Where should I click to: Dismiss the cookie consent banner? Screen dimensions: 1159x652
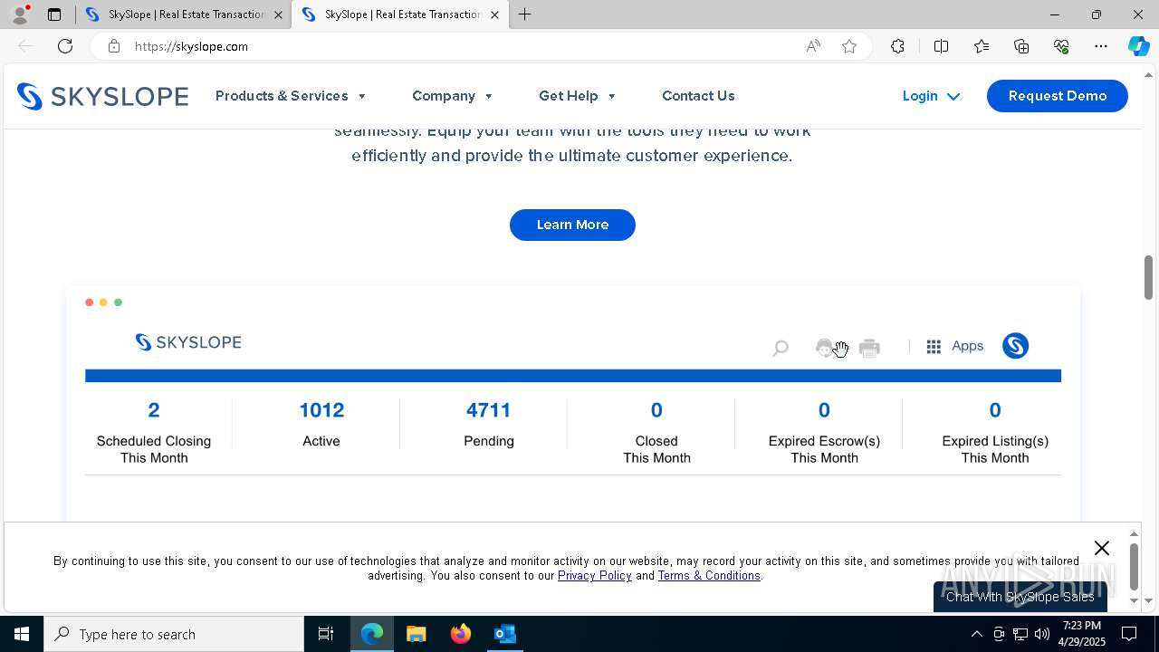click(x=1102, y=548)
